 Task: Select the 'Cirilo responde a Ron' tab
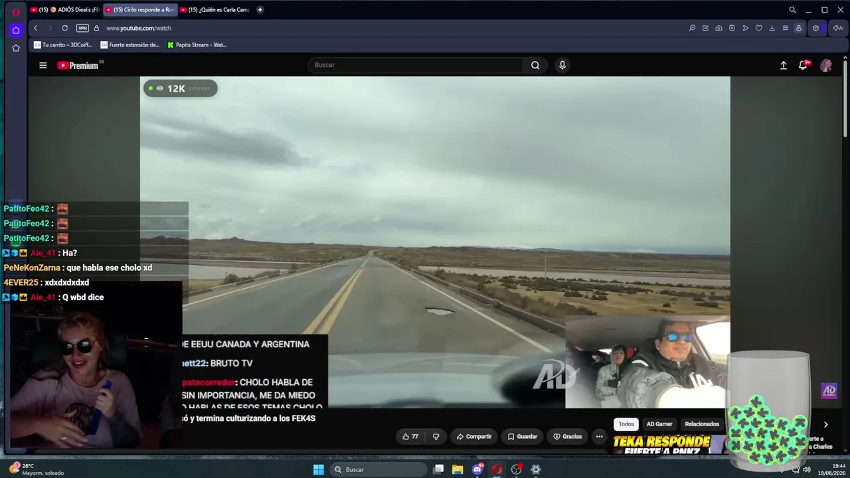[x=140, y=10]
